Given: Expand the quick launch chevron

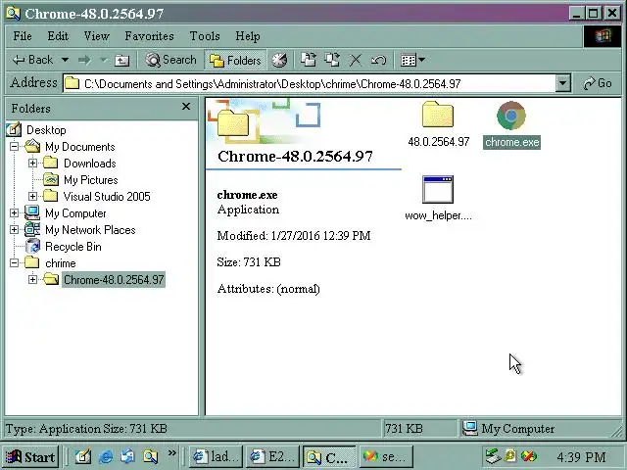Looking at the screenshot, I should [172, 453].
